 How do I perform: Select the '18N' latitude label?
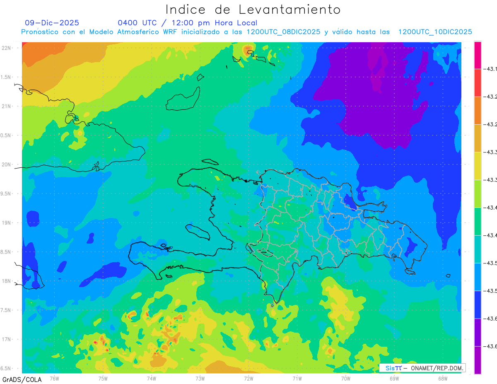pyautogui.click(x=7, y=281)
